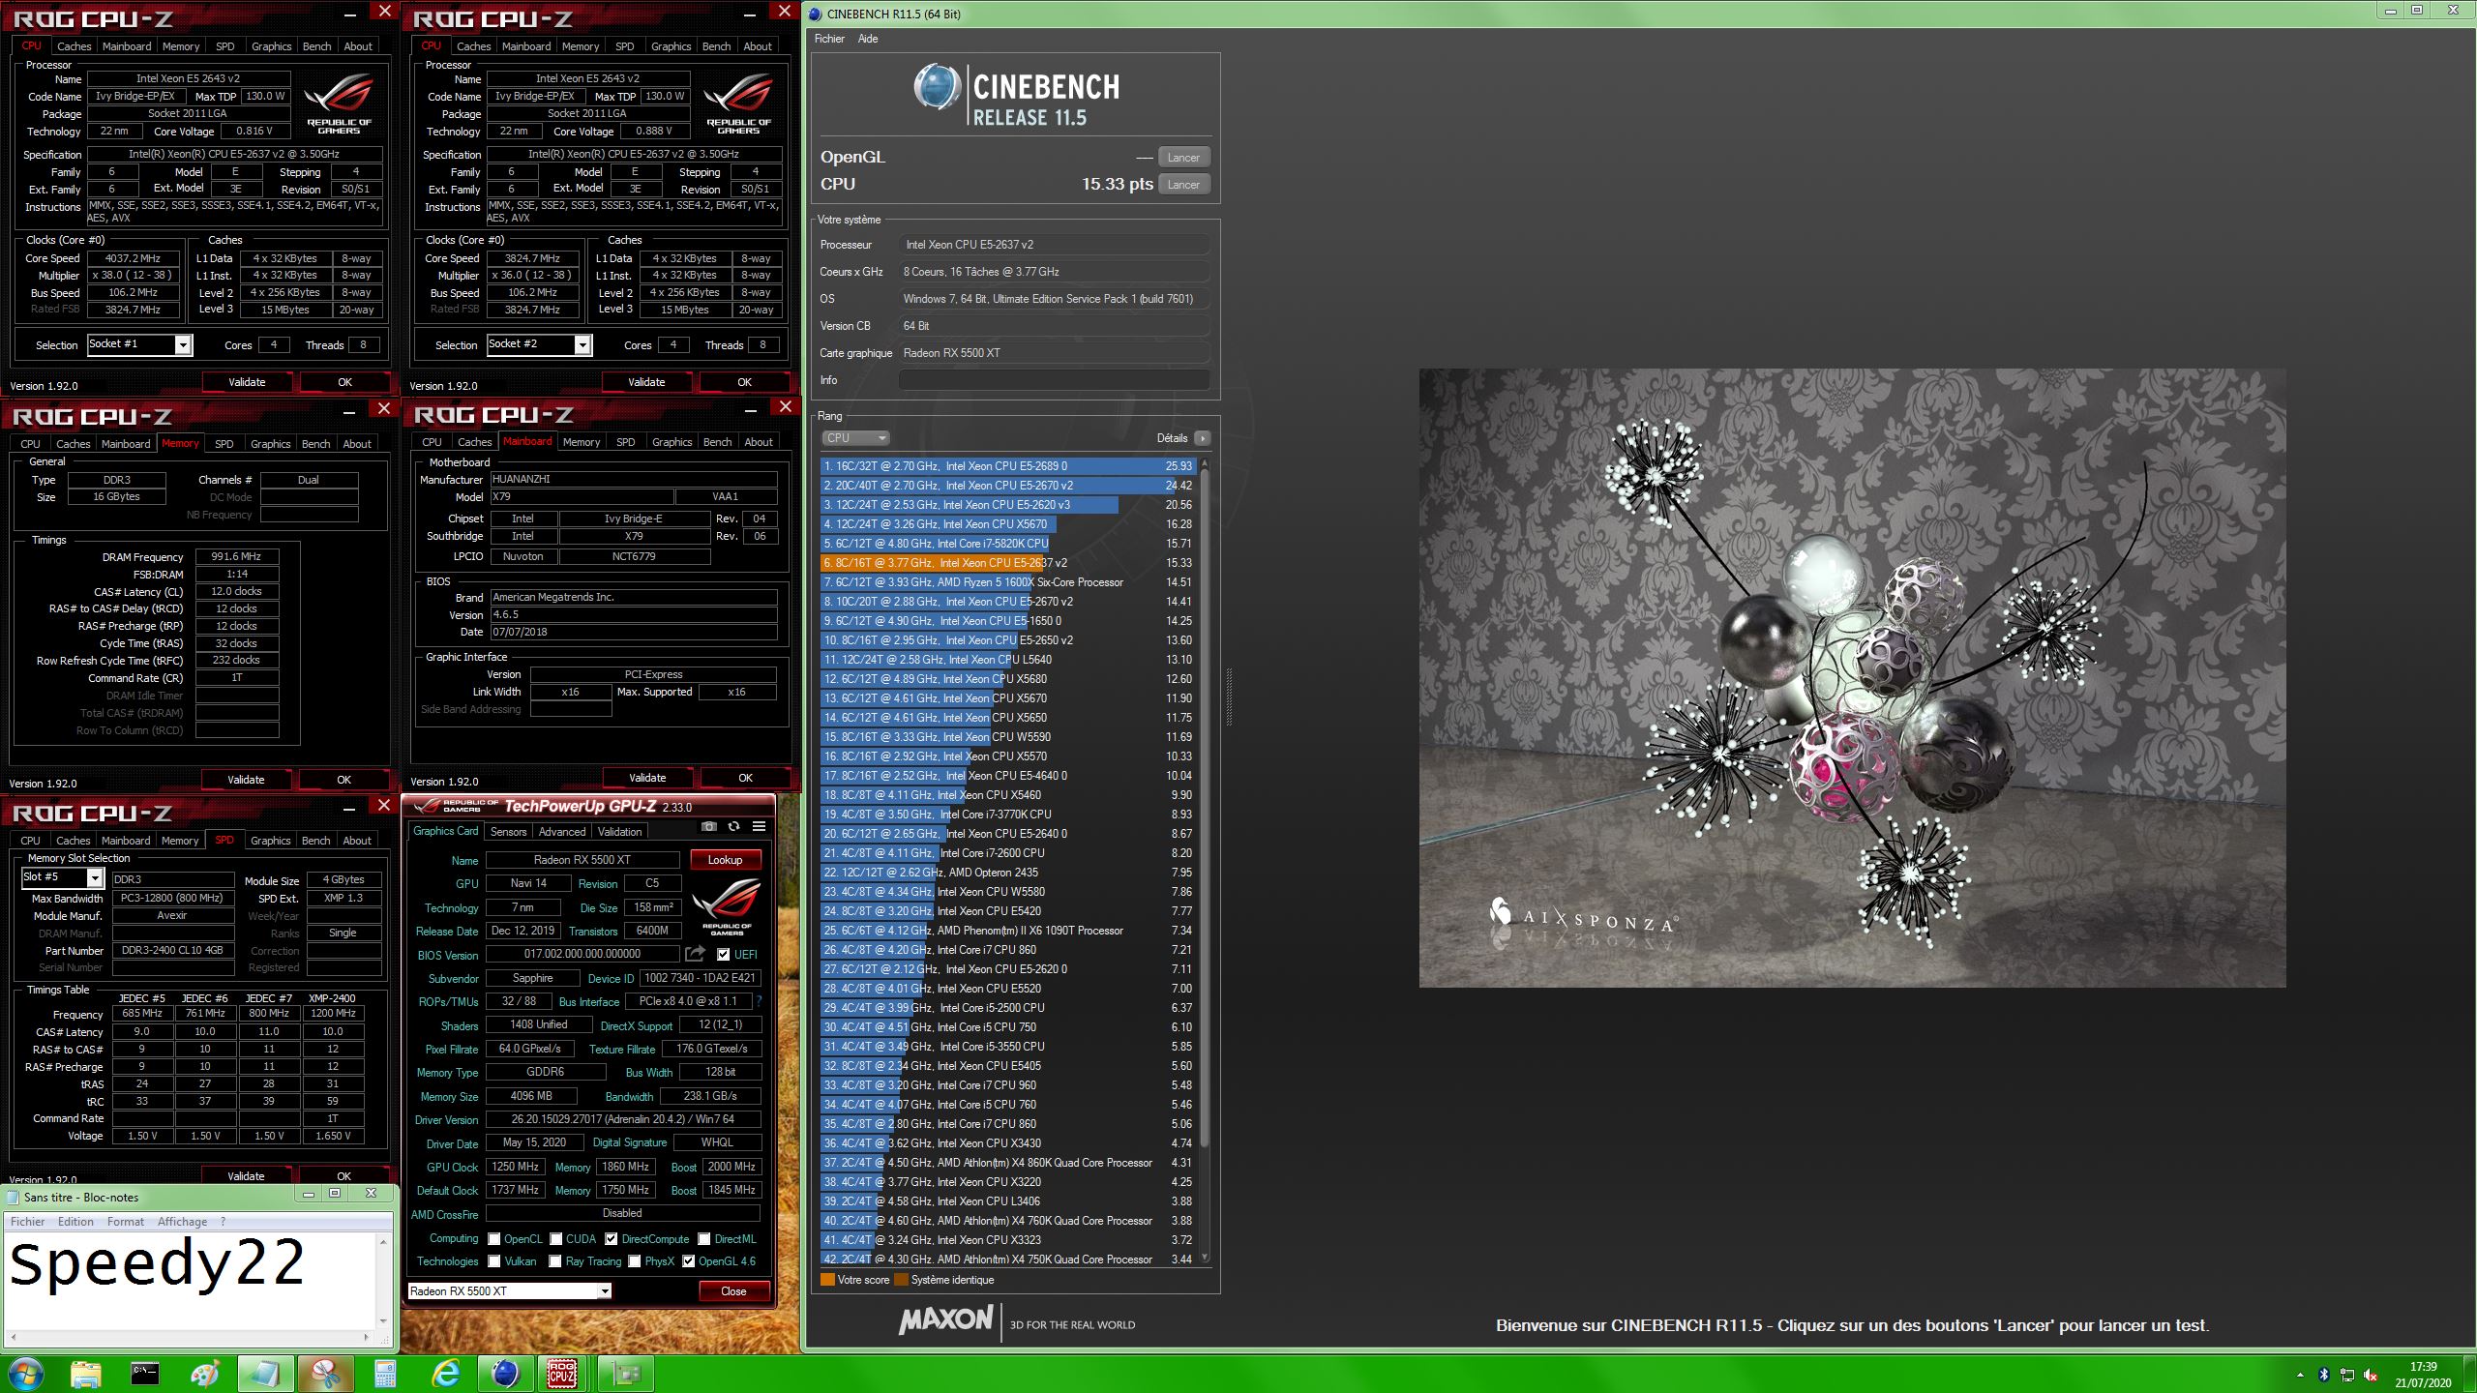Viewport: 2477px width, 1393px height.
Task: Click the Bluetooth tray icon
Action: pos(2323,1375)
